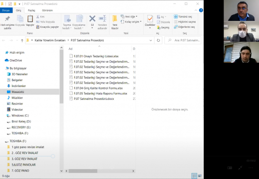Click the call minimize arrows icon
Screen dimensions: 259x179
tap(240, 168)
